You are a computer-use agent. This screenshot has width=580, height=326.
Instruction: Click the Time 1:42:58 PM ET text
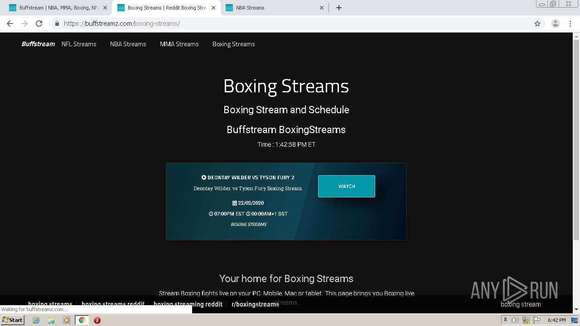click(286, 144)
